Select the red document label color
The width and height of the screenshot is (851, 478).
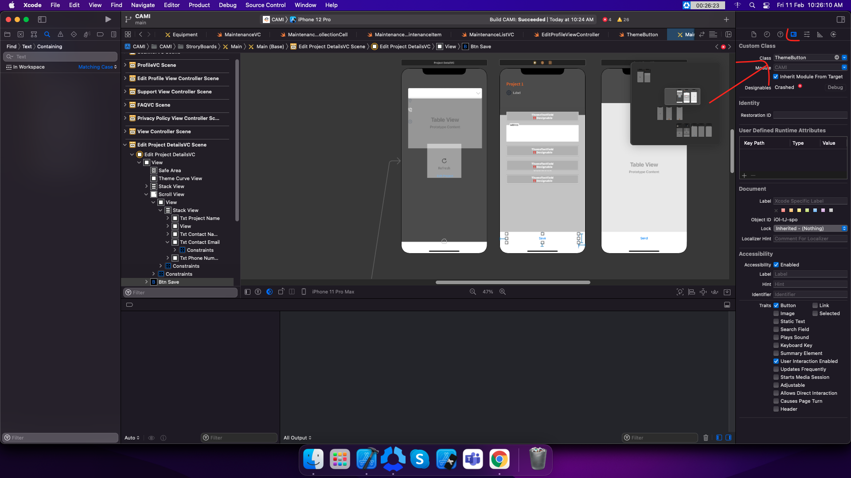pyautogui.click(x=783, y=210)
